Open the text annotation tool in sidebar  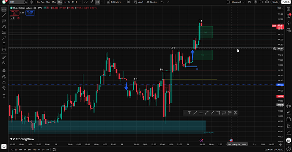pos(4,44)
